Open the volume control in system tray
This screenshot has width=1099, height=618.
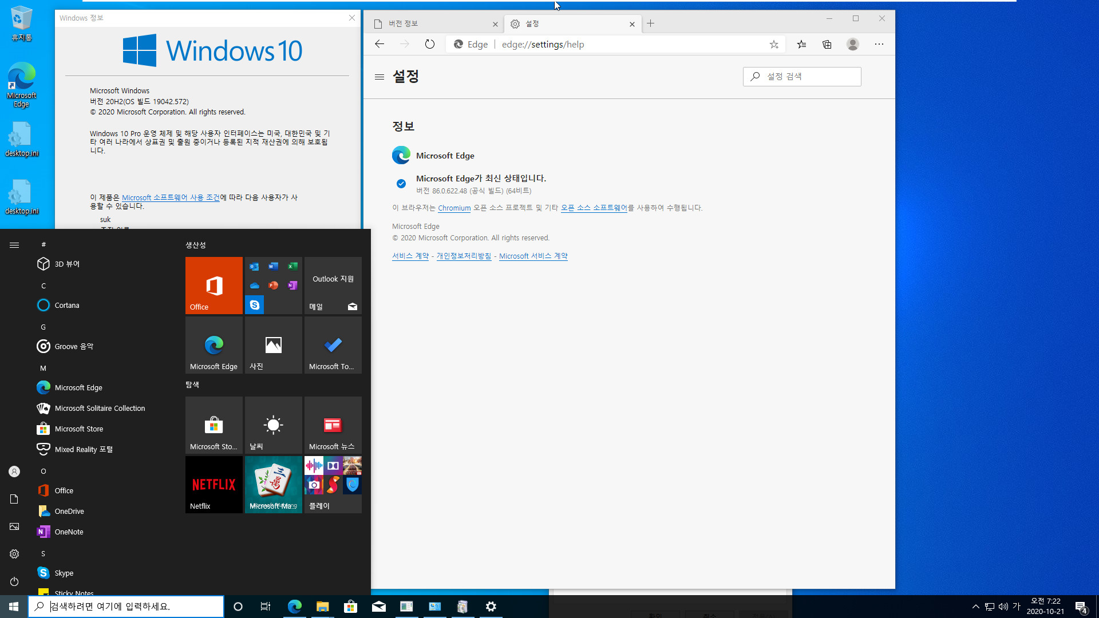tap(1003, 607)
